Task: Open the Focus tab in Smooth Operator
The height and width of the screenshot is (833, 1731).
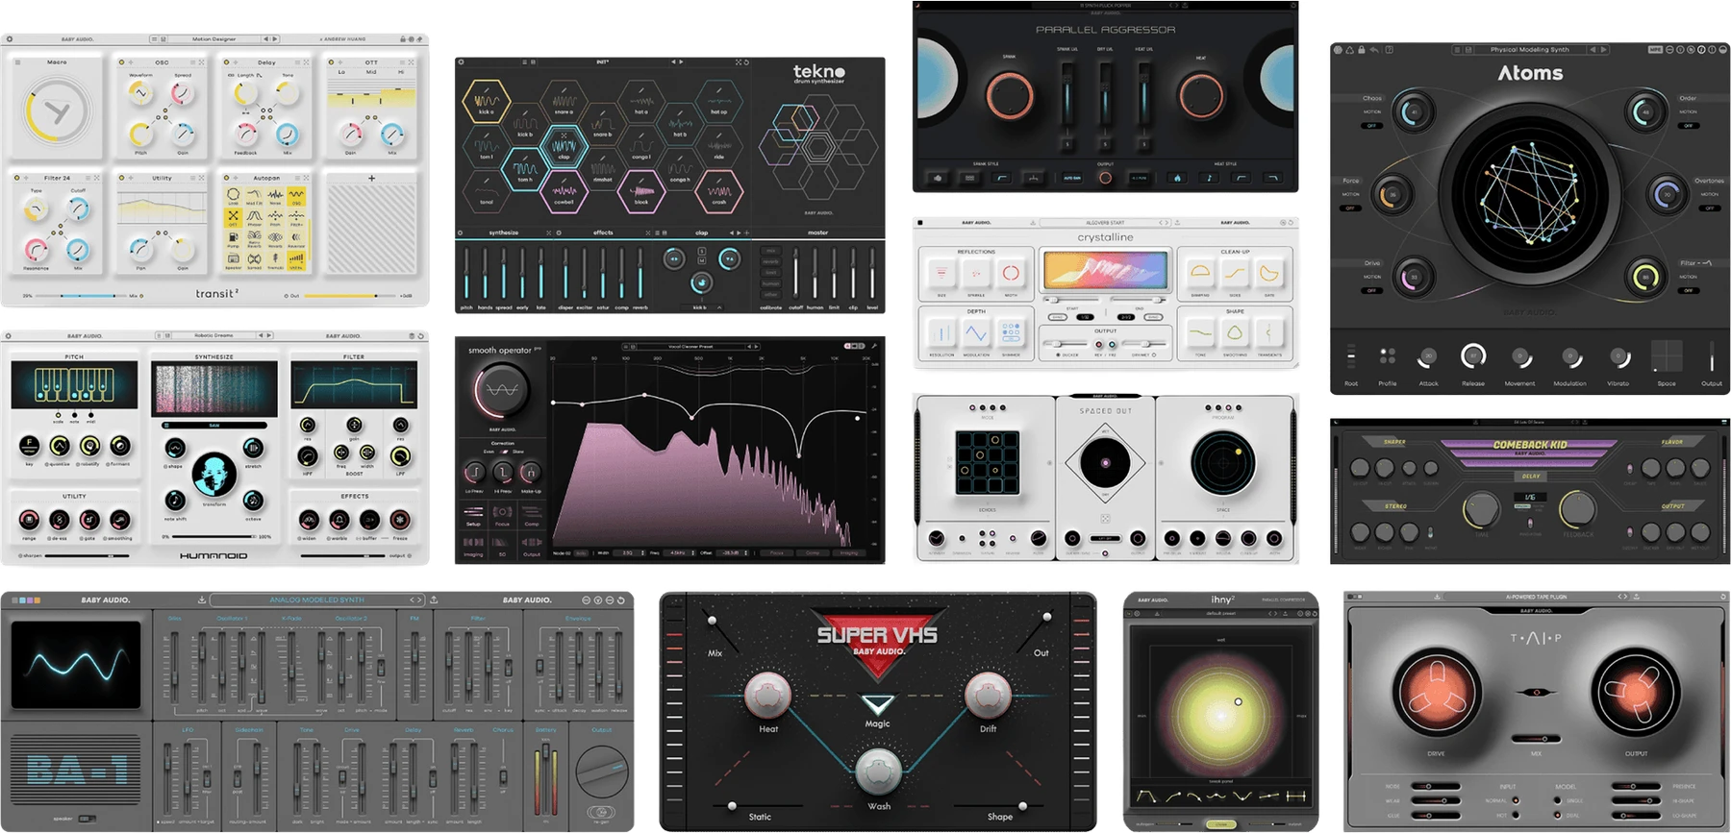Action: click(502, 514)
